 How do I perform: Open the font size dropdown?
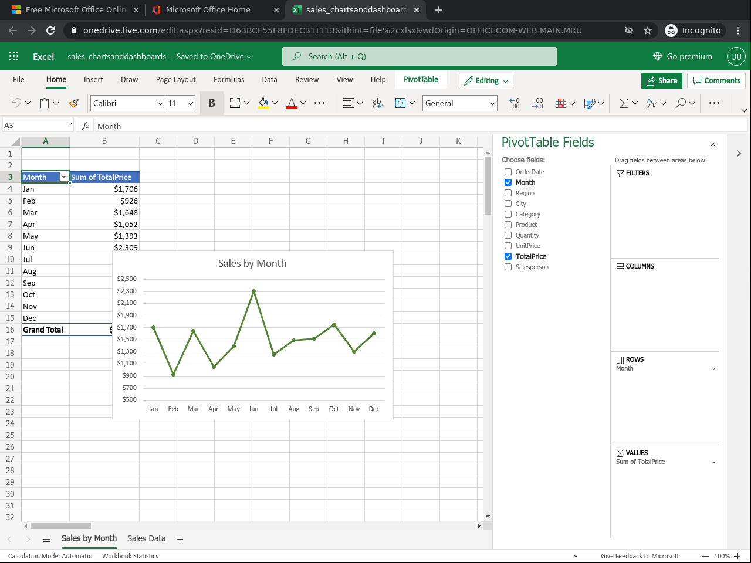pyautogui.click(x=190, y=103)
